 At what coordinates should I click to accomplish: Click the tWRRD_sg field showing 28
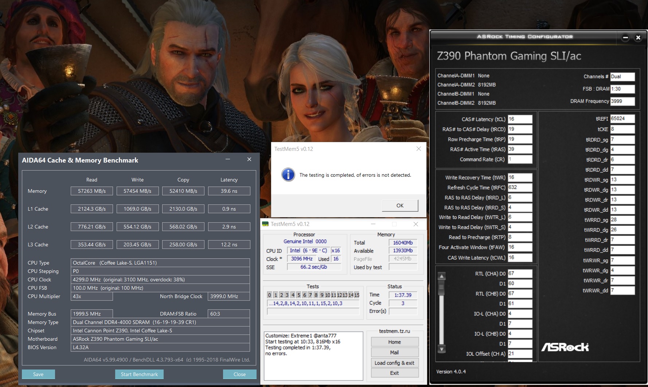622,220
